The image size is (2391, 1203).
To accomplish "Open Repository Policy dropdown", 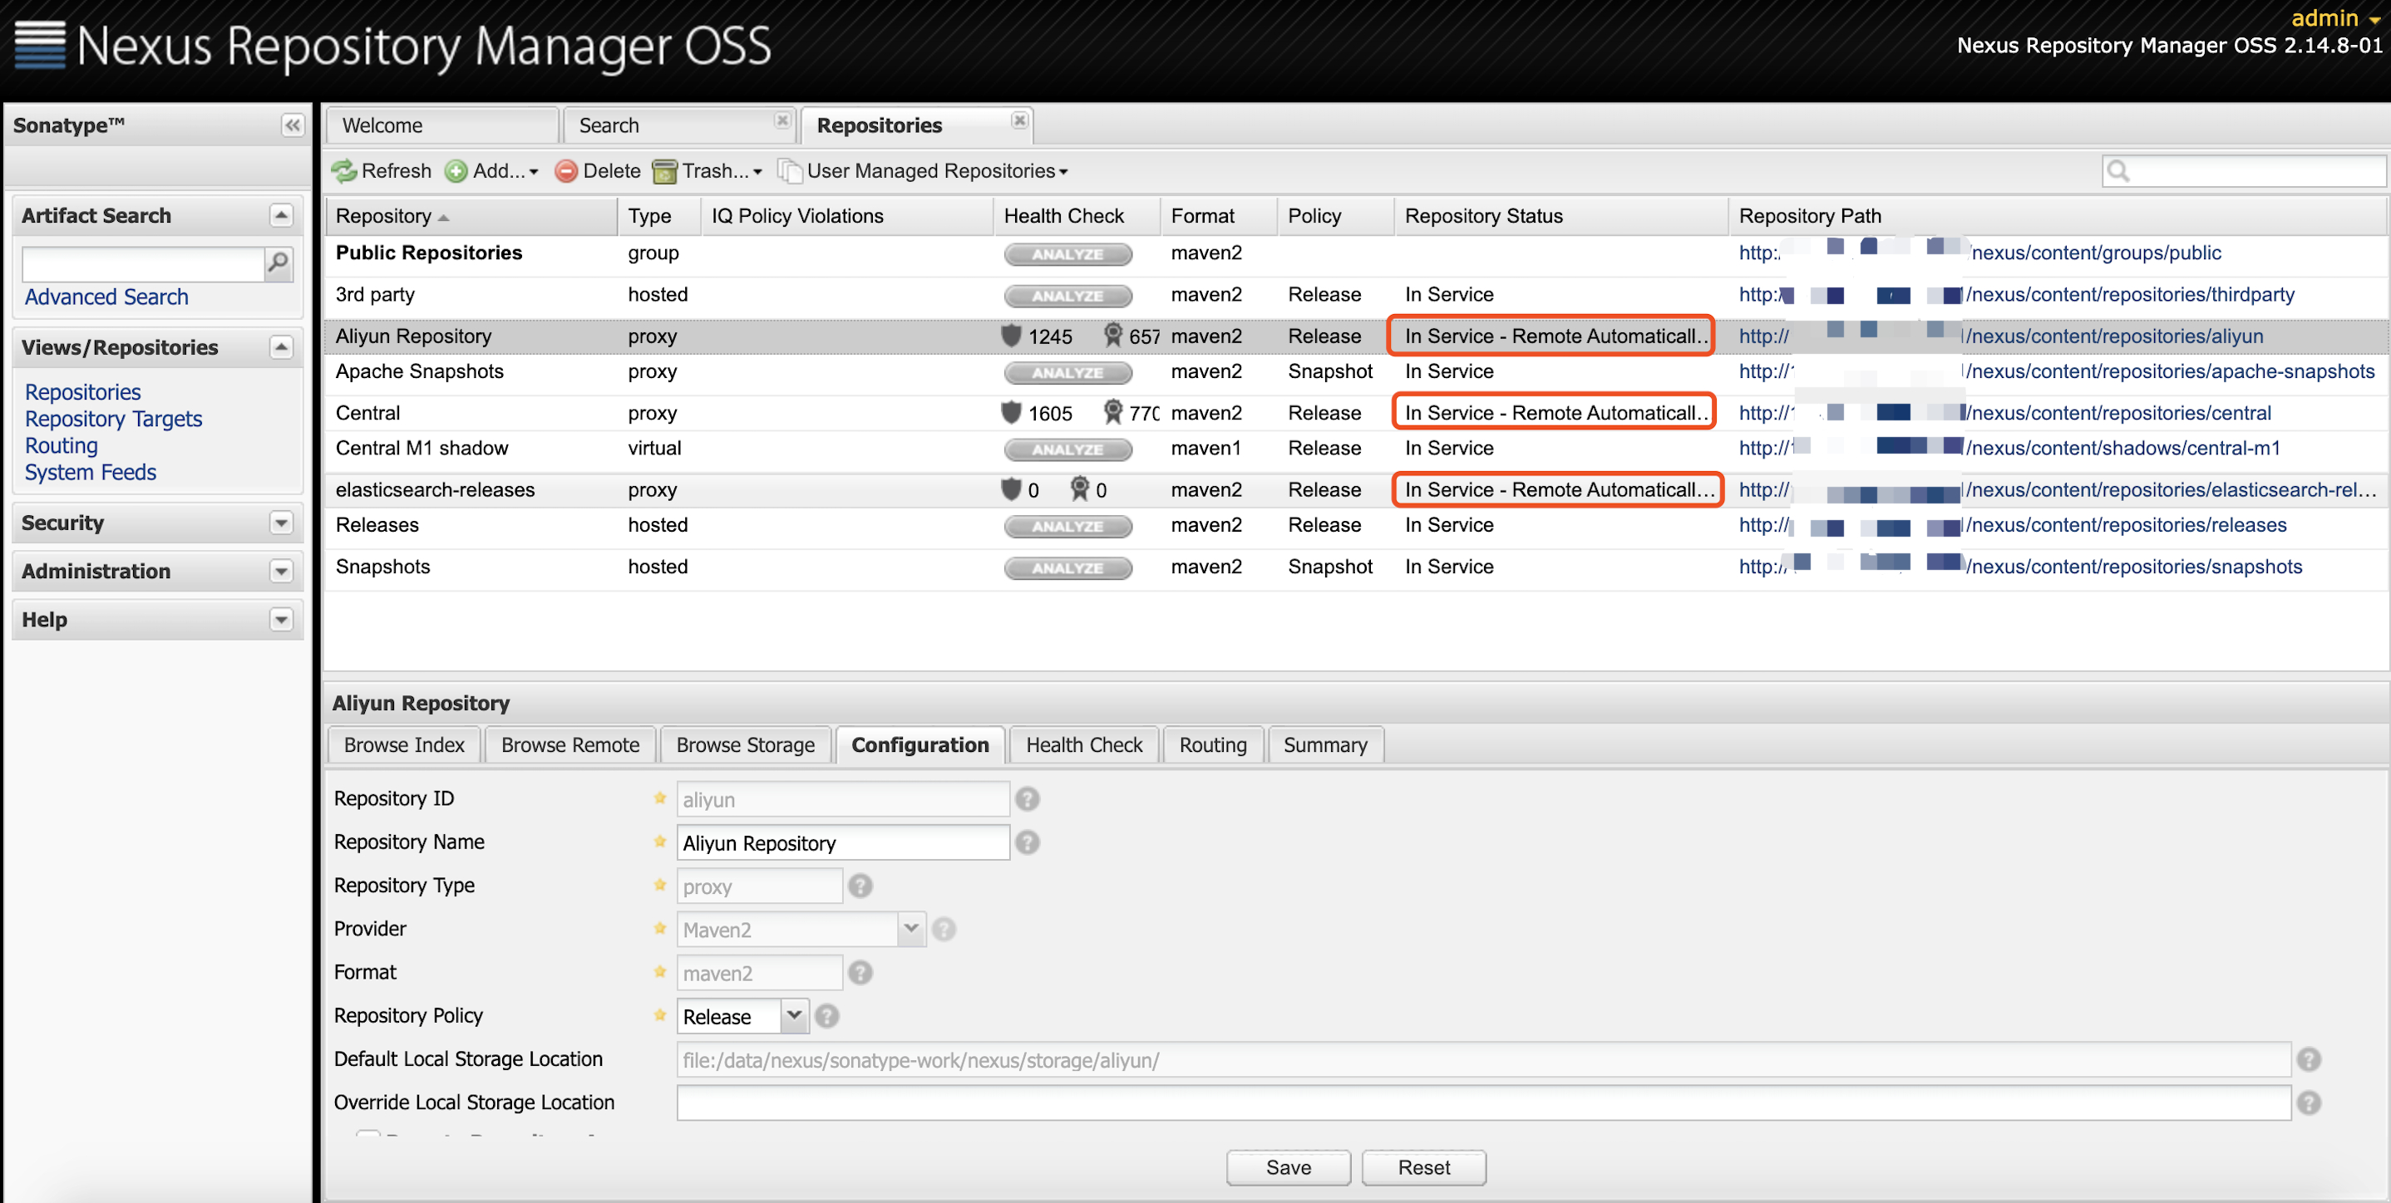I will coord(794,1017).
